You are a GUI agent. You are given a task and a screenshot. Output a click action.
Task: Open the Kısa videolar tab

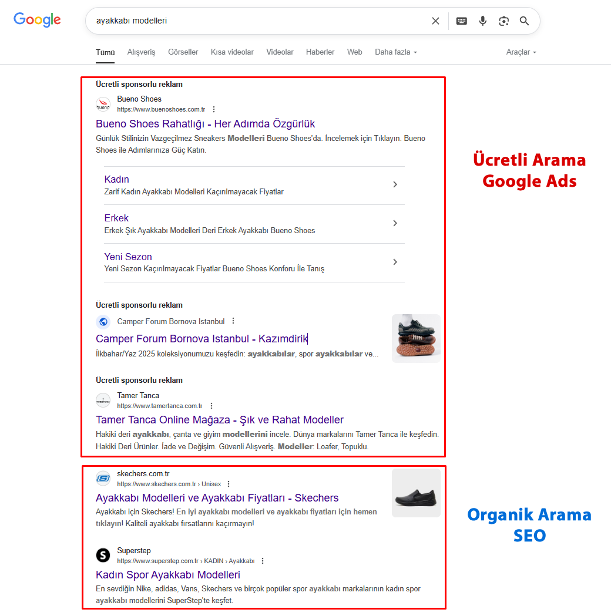(232, 52)
